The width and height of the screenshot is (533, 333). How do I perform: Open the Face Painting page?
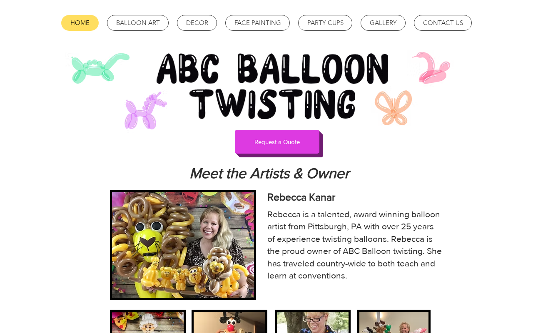click(x=257, y=23)
